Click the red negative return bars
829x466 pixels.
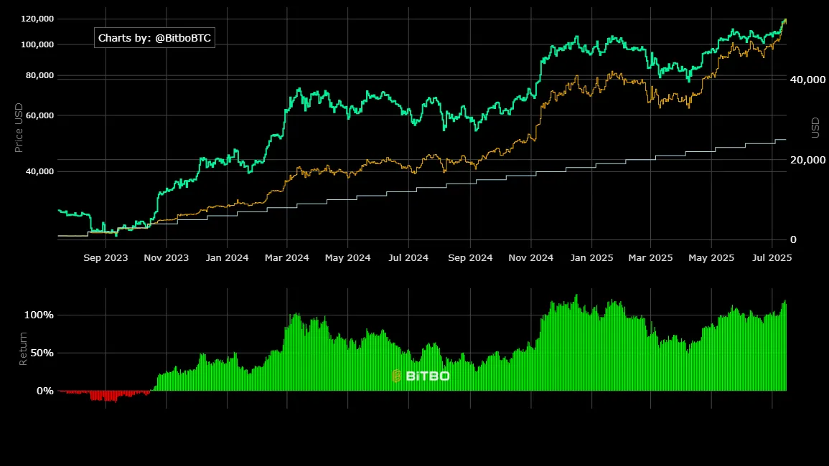(105, 395)
